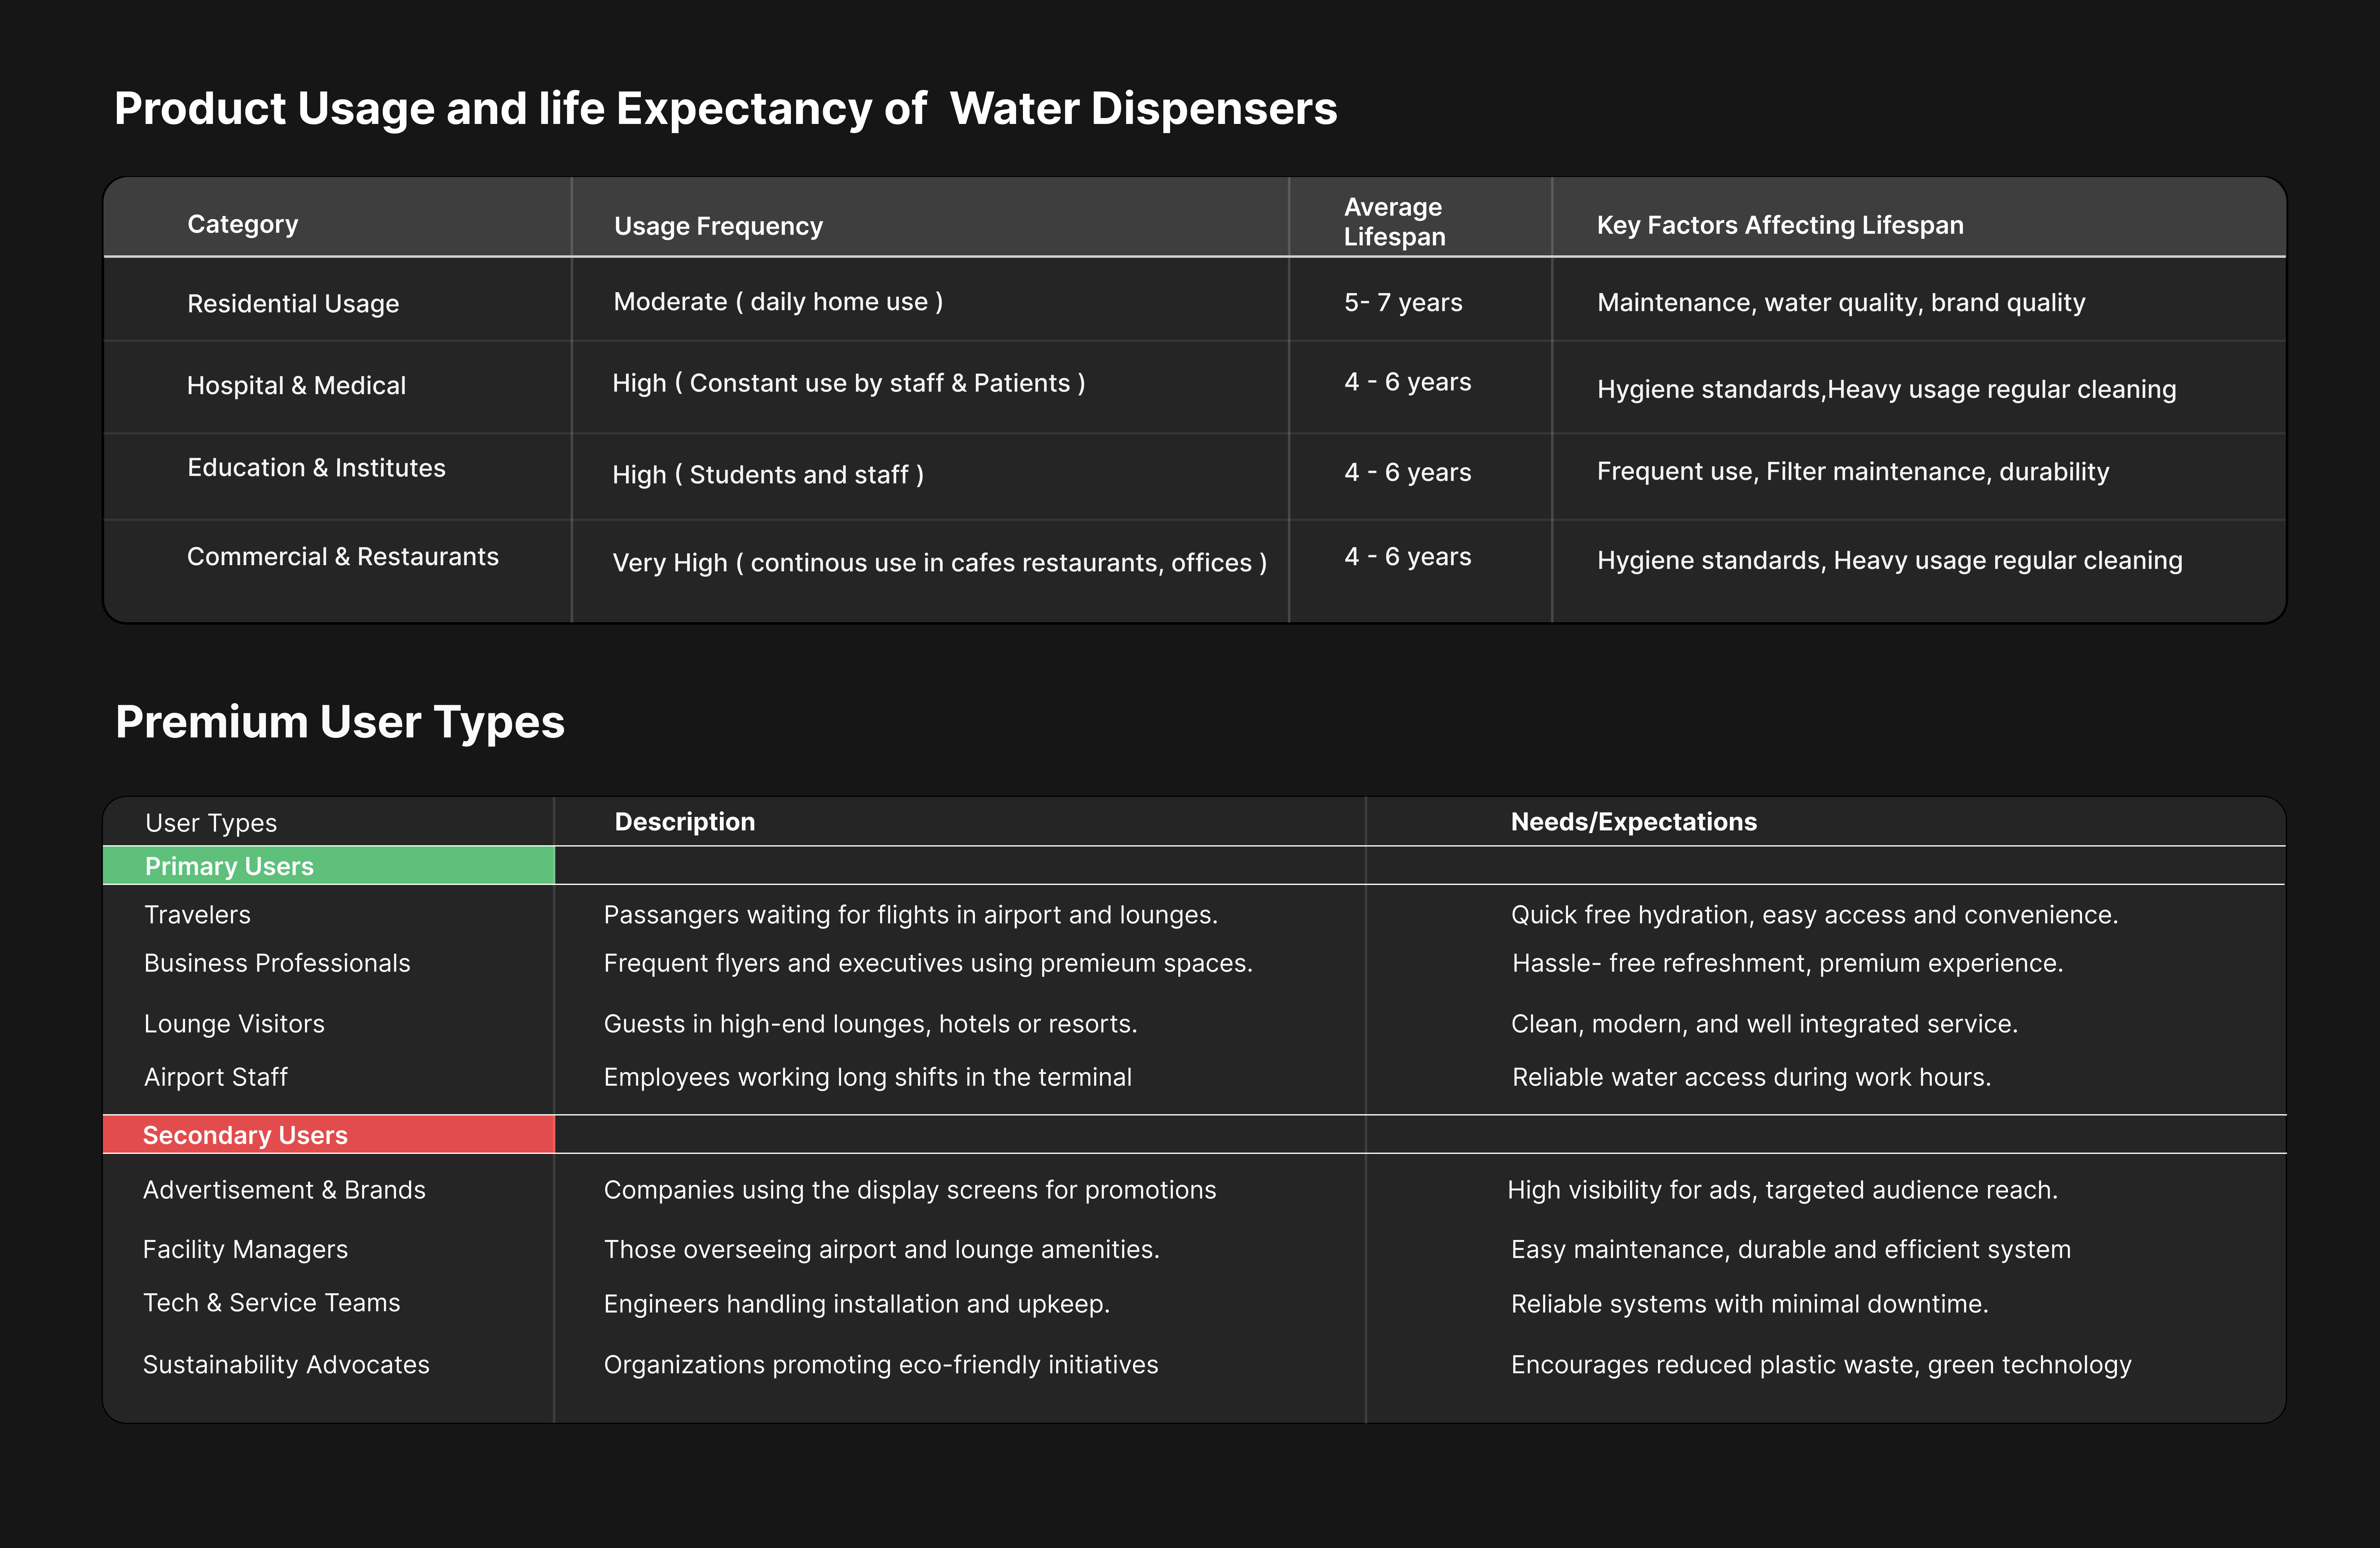The image size is (2380, 1548).
Task: Click the 'Hospital & Medical' category cell
Action: (296, 385)
